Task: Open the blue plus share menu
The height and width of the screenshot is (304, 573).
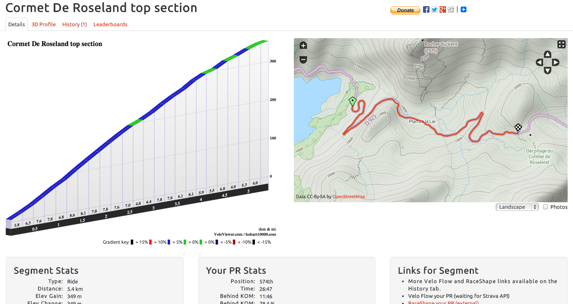Action: (464, 10)
